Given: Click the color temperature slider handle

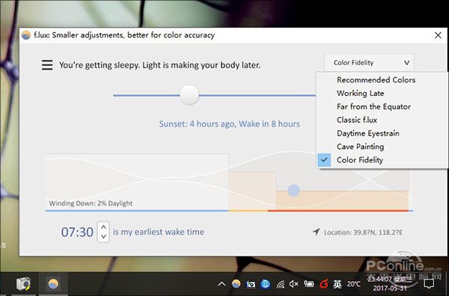Looking at the screenshot, I should coord(189,95).
